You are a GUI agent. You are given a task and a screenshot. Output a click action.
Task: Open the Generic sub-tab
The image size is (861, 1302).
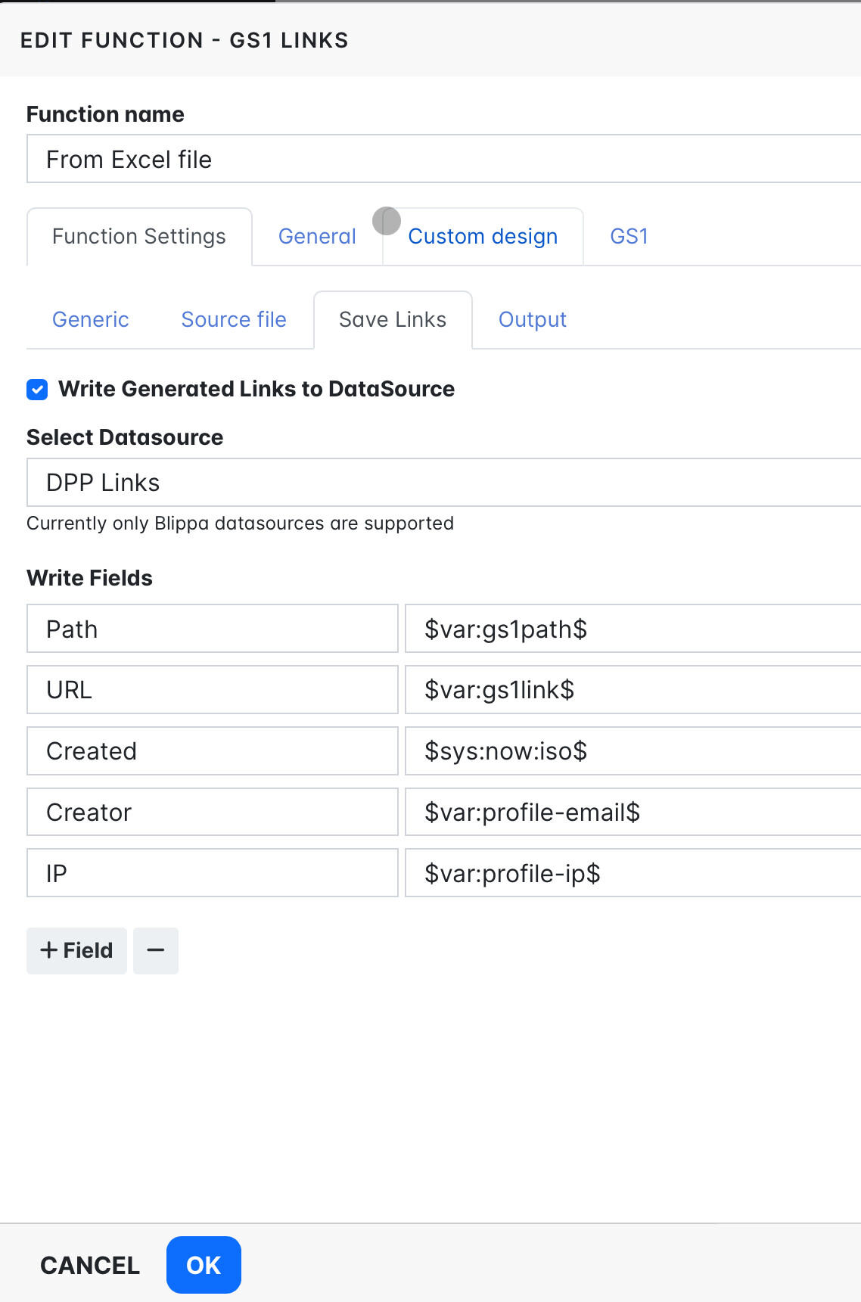91,320
